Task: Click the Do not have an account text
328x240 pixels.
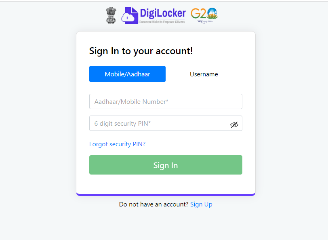Action: tap(154, 204)
